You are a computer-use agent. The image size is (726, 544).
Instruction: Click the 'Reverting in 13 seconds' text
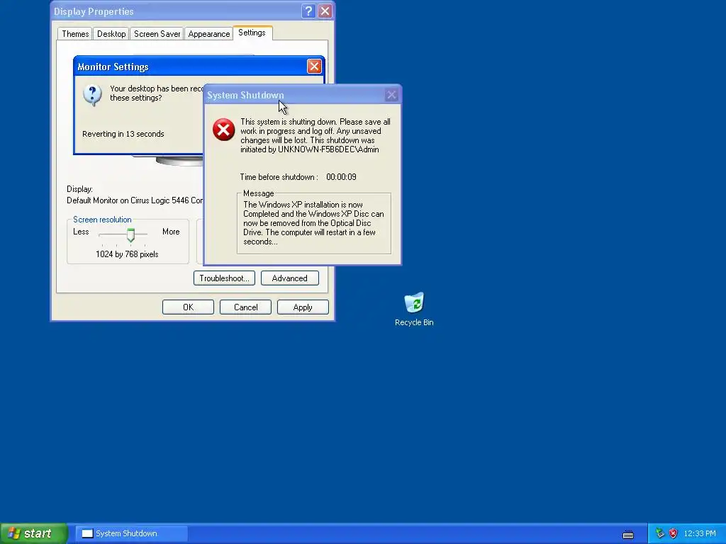pyautogui.click(x=123, y=134)
